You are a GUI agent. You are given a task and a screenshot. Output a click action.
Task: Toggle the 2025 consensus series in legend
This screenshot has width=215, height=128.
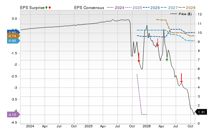[133, 8]
